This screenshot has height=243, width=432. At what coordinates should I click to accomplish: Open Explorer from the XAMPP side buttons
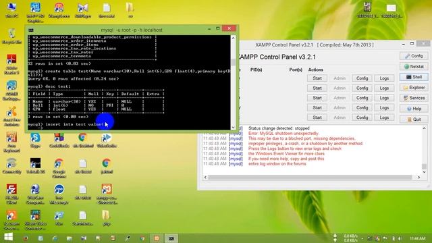point(414,88)
